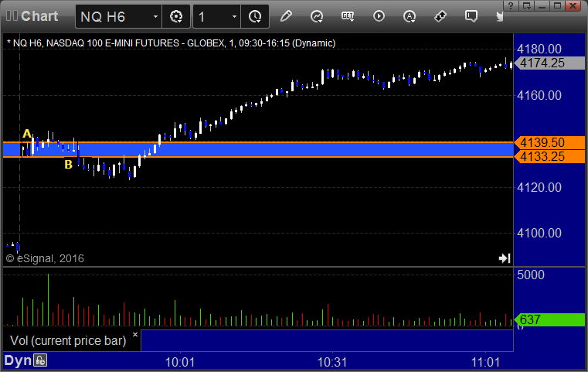Select the orange 4133.25 price line label
588x372 pixels.
click(x=549, y=156)
